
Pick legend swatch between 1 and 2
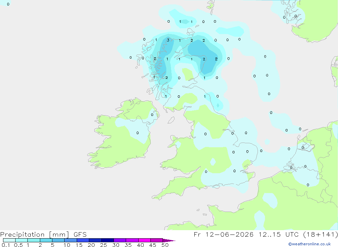[34, 240]
